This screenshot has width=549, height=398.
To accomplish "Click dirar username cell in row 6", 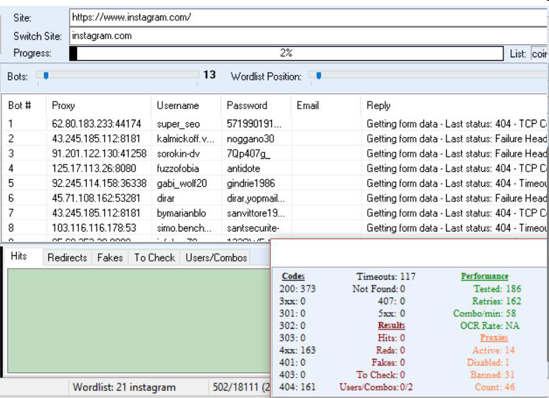I will (166, 198).
